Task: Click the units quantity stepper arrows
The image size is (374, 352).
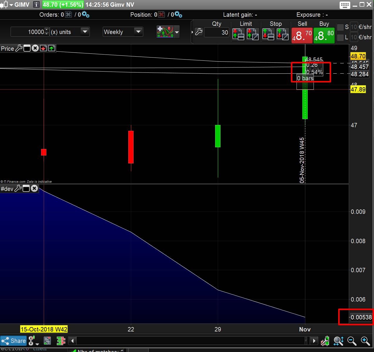Action: coord(46,32)
